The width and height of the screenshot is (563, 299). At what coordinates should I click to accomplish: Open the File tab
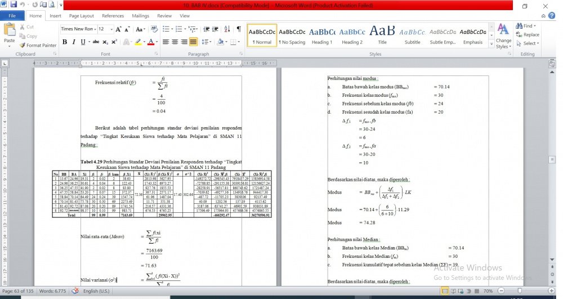(12, 16)
